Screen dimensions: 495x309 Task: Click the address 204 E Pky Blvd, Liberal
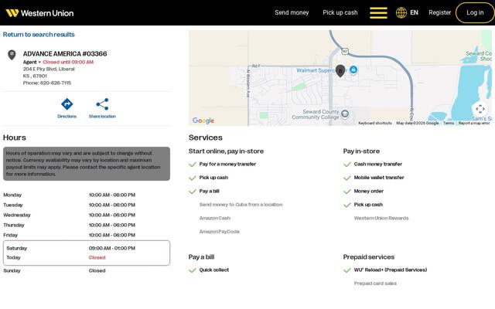pos(49,69)
